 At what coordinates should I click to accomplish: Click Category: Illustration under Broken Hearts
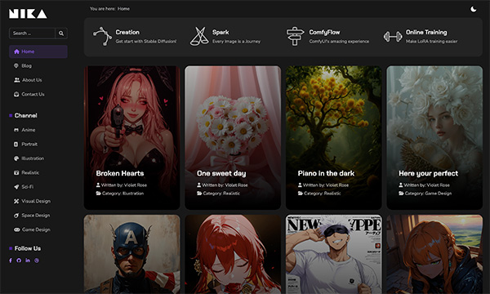click(x=122, y=194)
